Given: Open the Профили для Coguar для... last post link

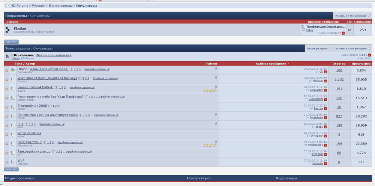Looking at the screenshot, I should [x=326, y=27].
